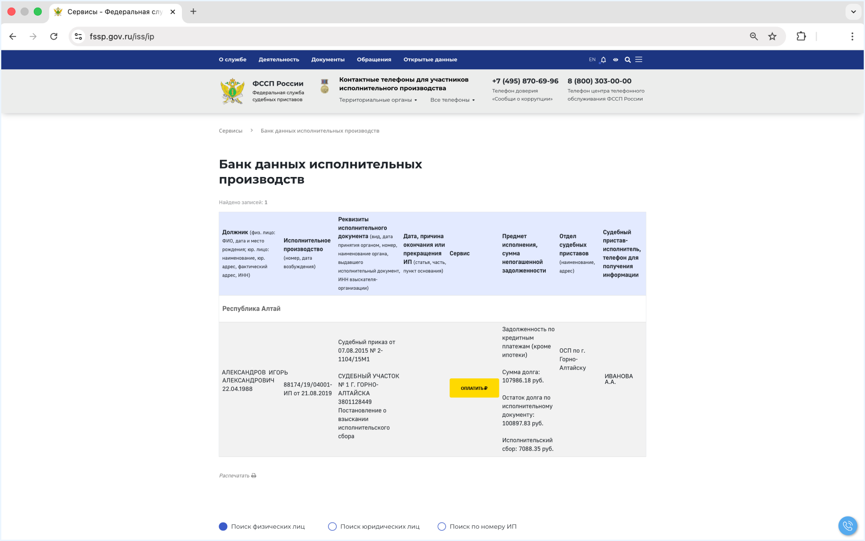Image resolution: width=865 pixels, height=541 pixels.
Task: Select Поиск по номеру ИП radio option
Action: (442, 526)
